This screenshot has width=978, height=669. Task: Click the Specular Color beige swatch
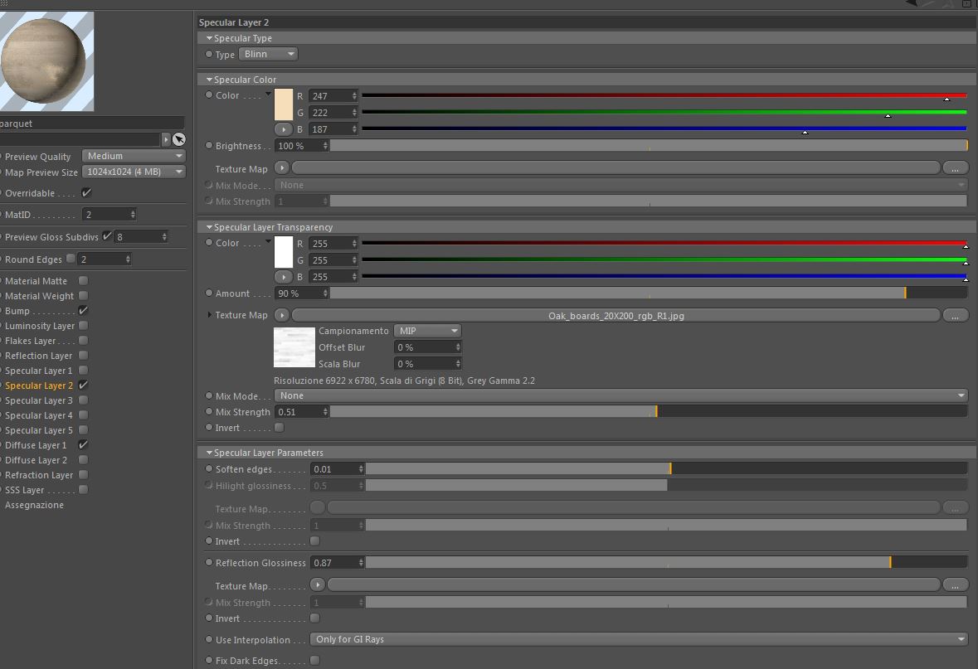283,104
